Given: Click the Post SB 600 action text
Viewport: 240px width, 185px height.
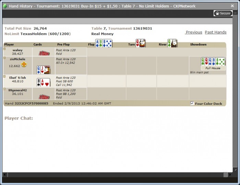Looking at the screenshot, I should 64,81.
